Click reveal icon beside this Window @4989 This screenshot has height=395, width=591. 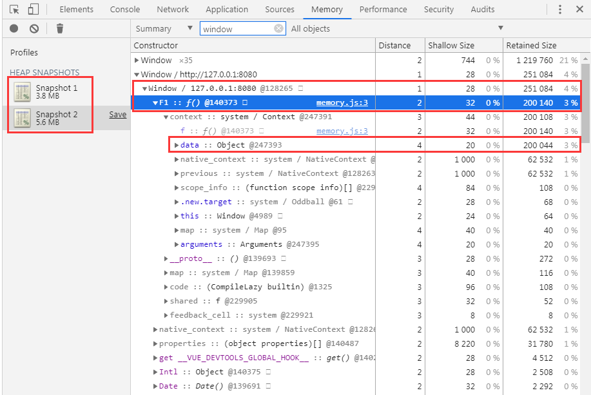click(x=280, y=216)
